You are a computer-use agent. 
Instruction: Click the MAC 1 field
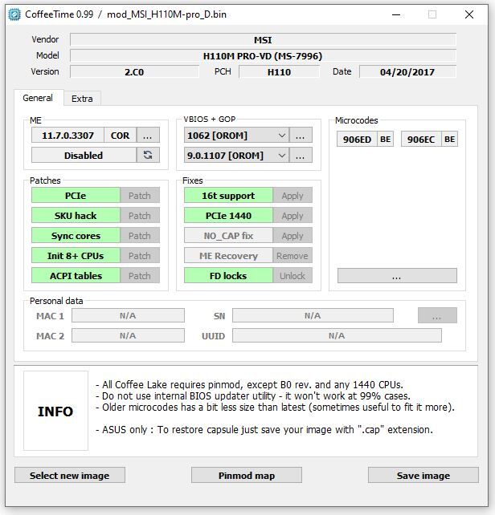pos(128,315)
